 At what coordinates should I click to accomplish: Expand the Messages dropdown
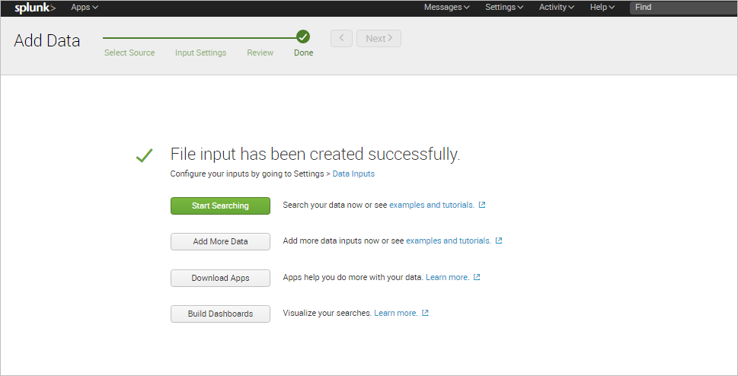click(x=446, y=8)
